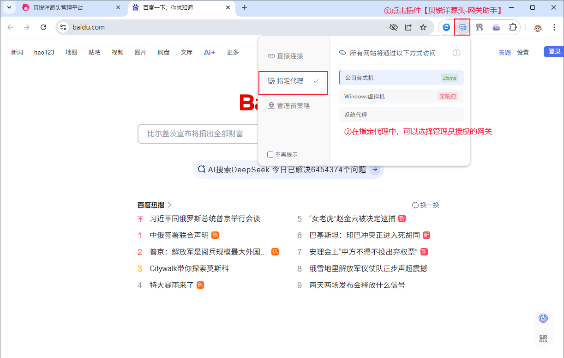Open hot search 俄雪地里解放军仪仗队正步声超震撼
Screen dimensions: 564x358
368,268
